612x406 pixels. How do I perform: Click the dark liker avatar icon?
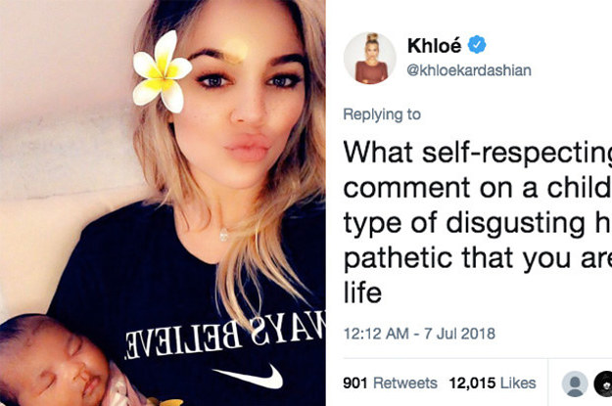[x=603, y=383]
